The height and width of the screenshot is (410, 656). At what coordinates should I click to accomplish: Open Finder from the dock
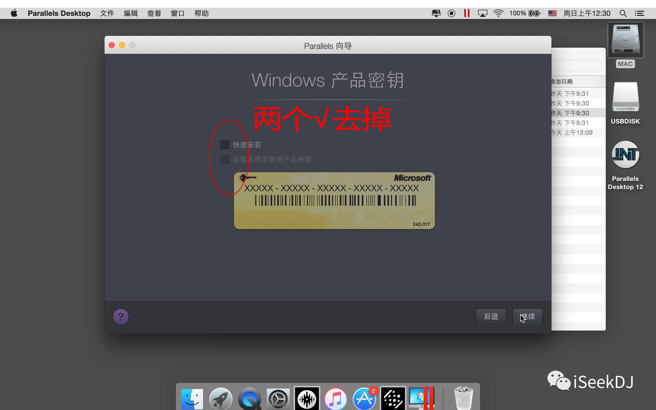point(192,399)
